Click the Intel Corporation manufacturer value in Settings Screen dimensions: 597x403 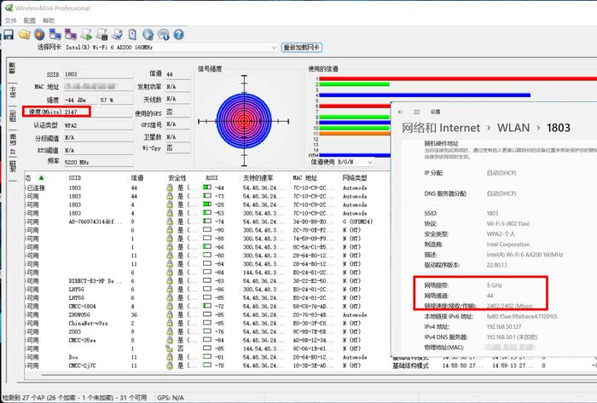click(508, 244)
